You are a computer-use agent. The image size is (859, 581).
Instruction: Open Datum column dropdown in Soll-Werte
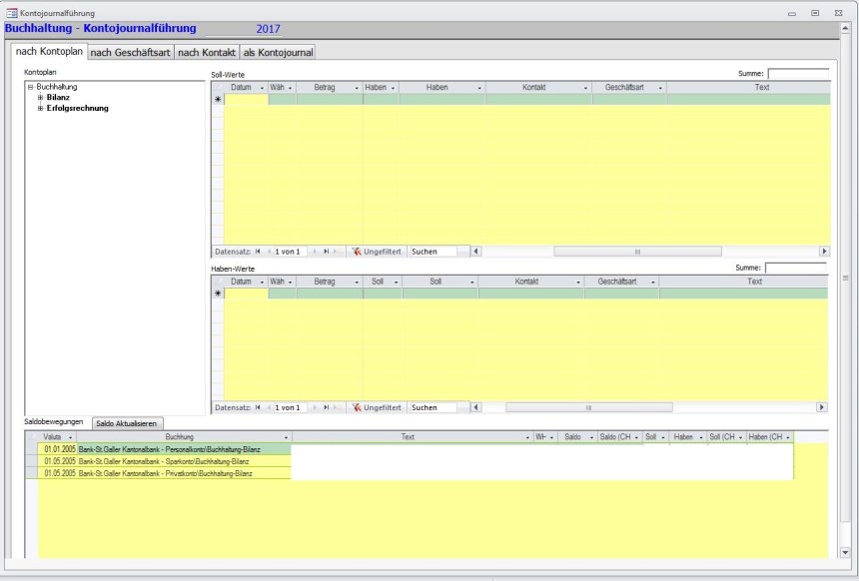[262, 88]
